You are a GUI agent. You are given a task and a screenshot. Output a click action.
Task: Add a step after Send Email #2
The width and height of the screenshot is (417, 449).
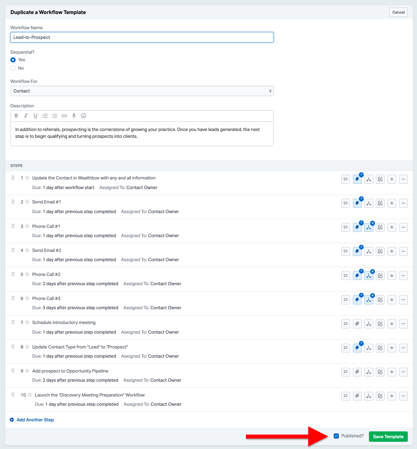(x=392, y=252)
